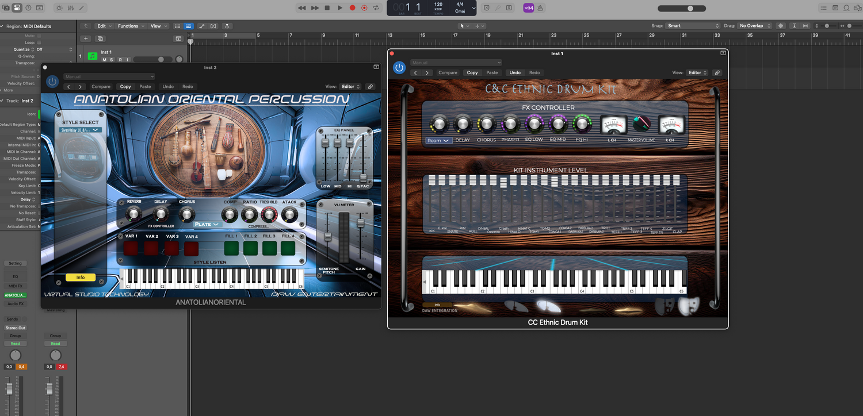The image size is (863, 416).
Task: Show Smart Controls dial icon
Action: click(x=59, y=8)
